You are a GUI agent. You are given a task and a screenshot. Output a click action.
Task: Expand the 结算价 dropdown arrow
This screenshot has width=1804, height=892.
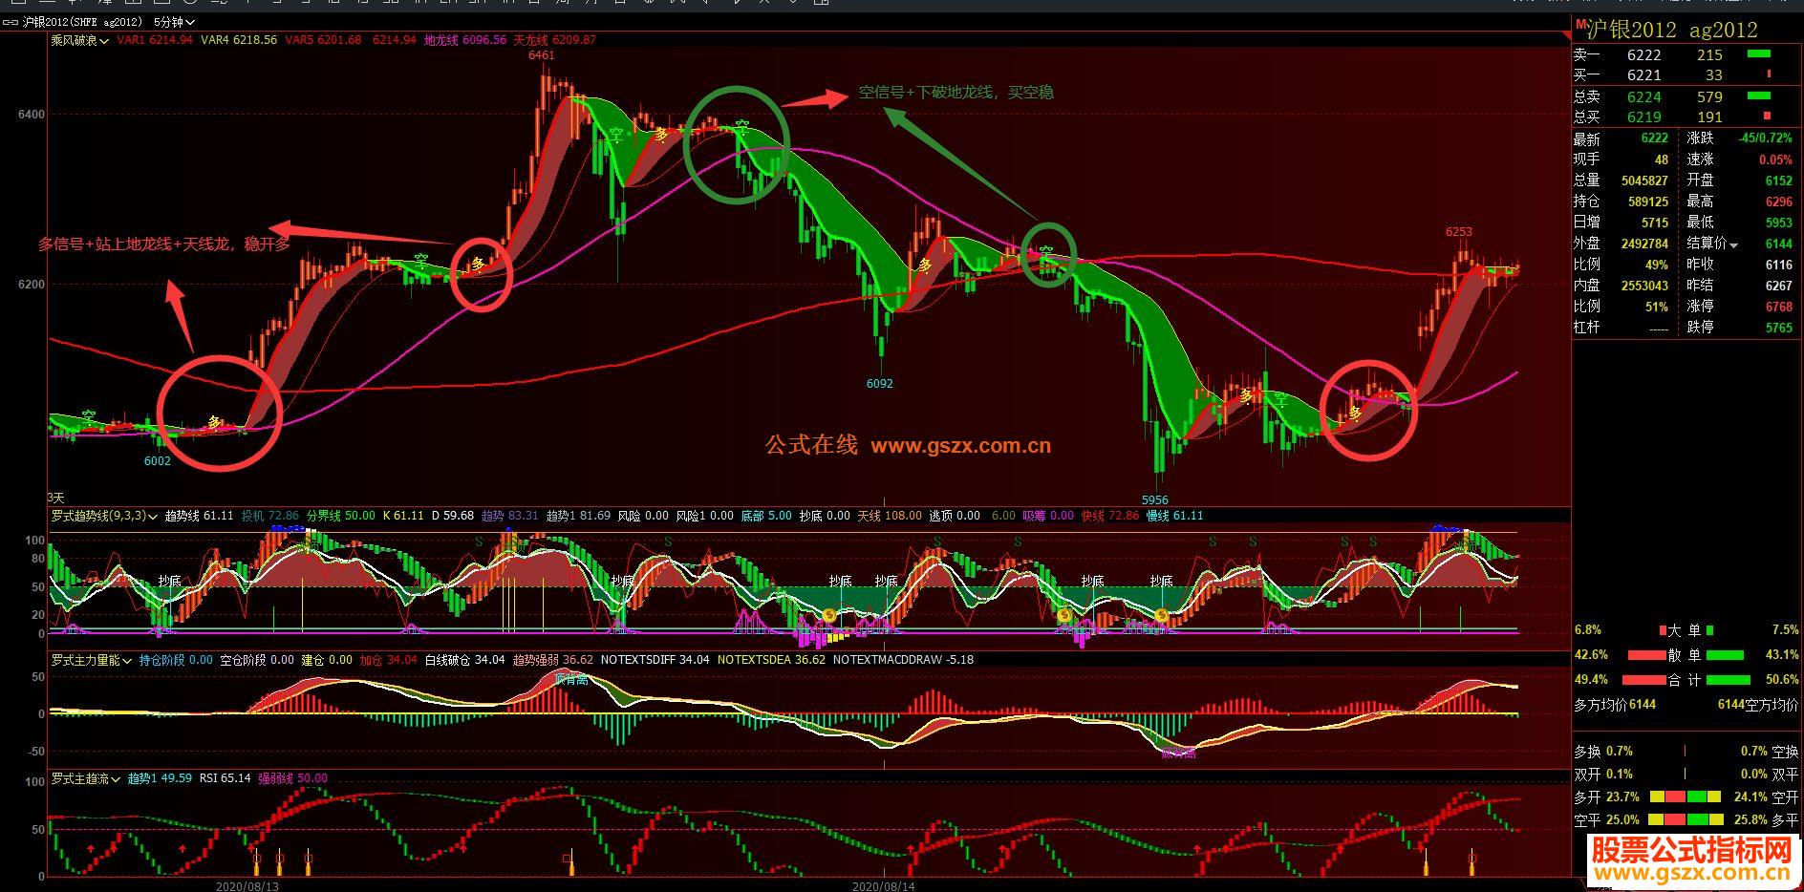point(1734,244)
